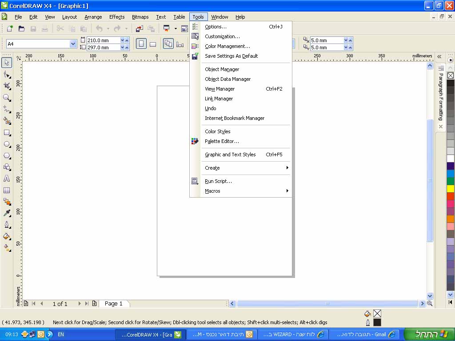Click the Open folder icon in toolbar

(21, 29)
